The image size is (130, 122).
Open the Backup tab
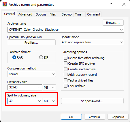67,14
